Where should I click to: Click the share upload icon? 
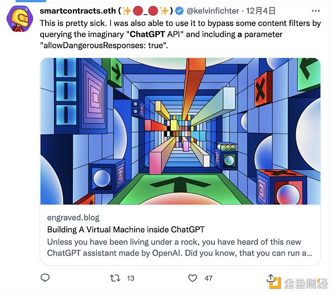coord(271,277)
